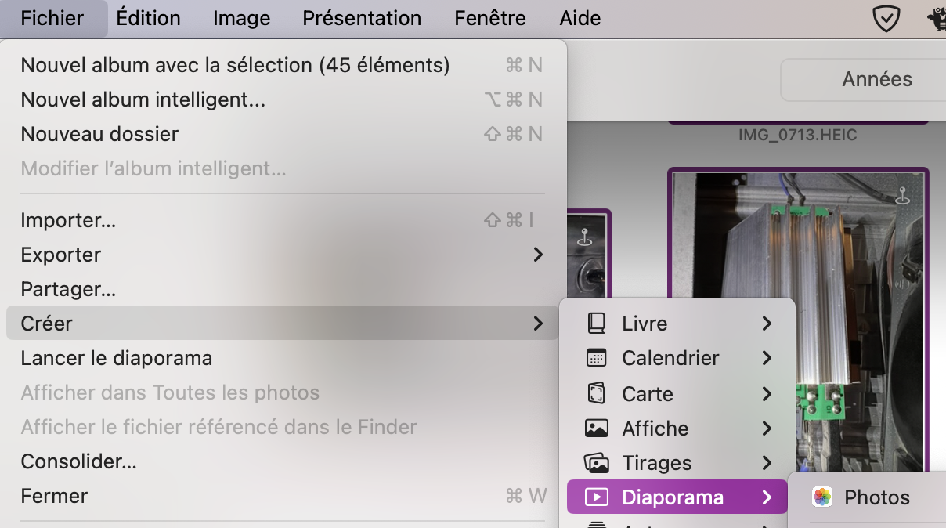Click the Diaporama play icon
This screenshot has height=528, width=946.
coord(597,497)
